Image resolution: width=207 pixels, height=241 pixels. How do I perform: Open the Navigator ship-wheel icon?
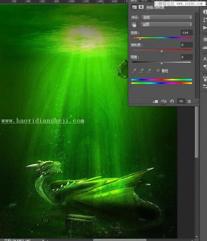pos(205,39)
